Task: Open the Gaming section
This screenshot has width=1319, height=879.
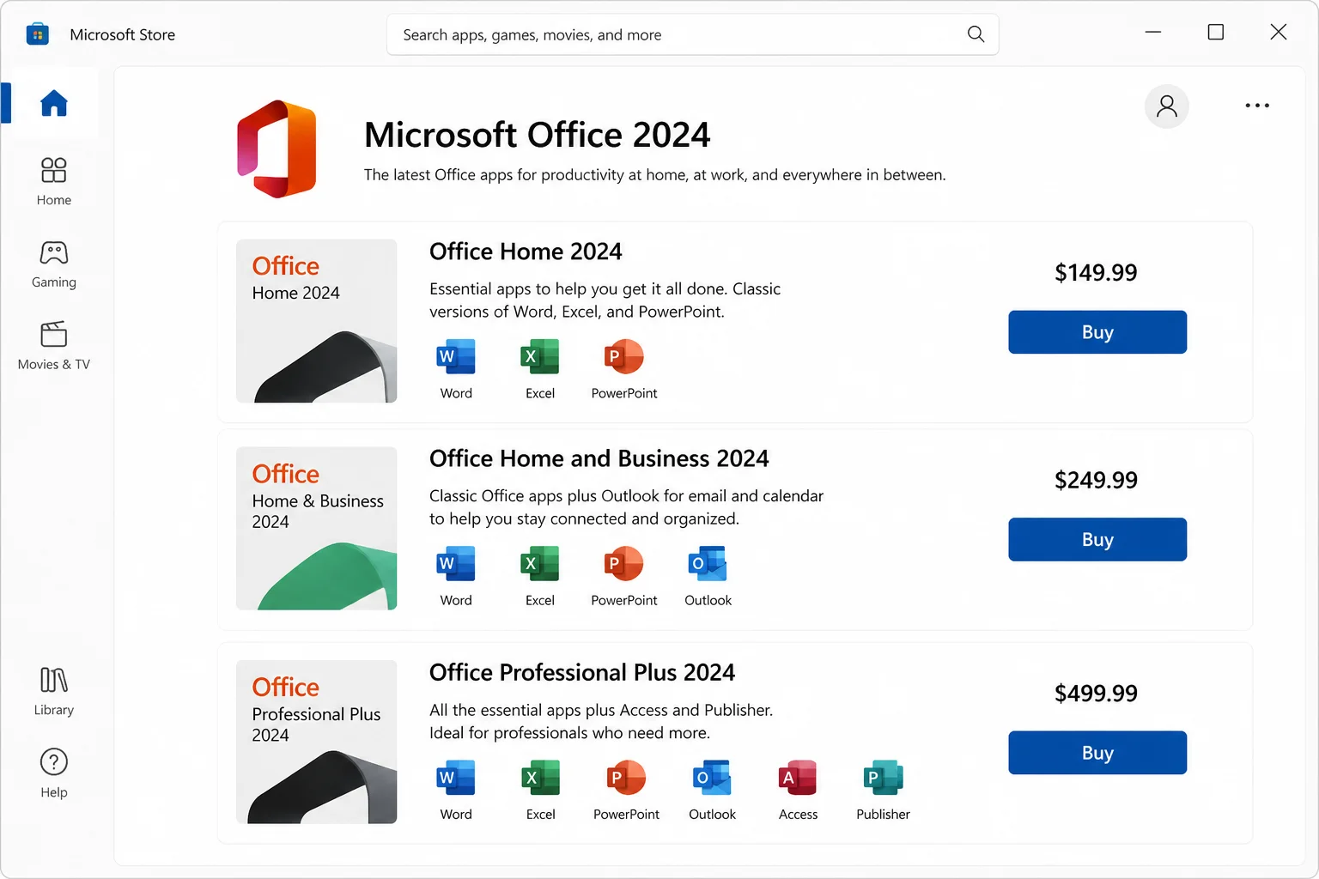Action: tap(53, 265)
